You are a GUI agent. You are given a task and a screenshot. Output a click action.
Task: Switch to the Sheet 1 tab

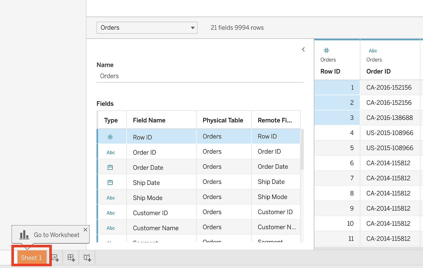click(31, 258)
